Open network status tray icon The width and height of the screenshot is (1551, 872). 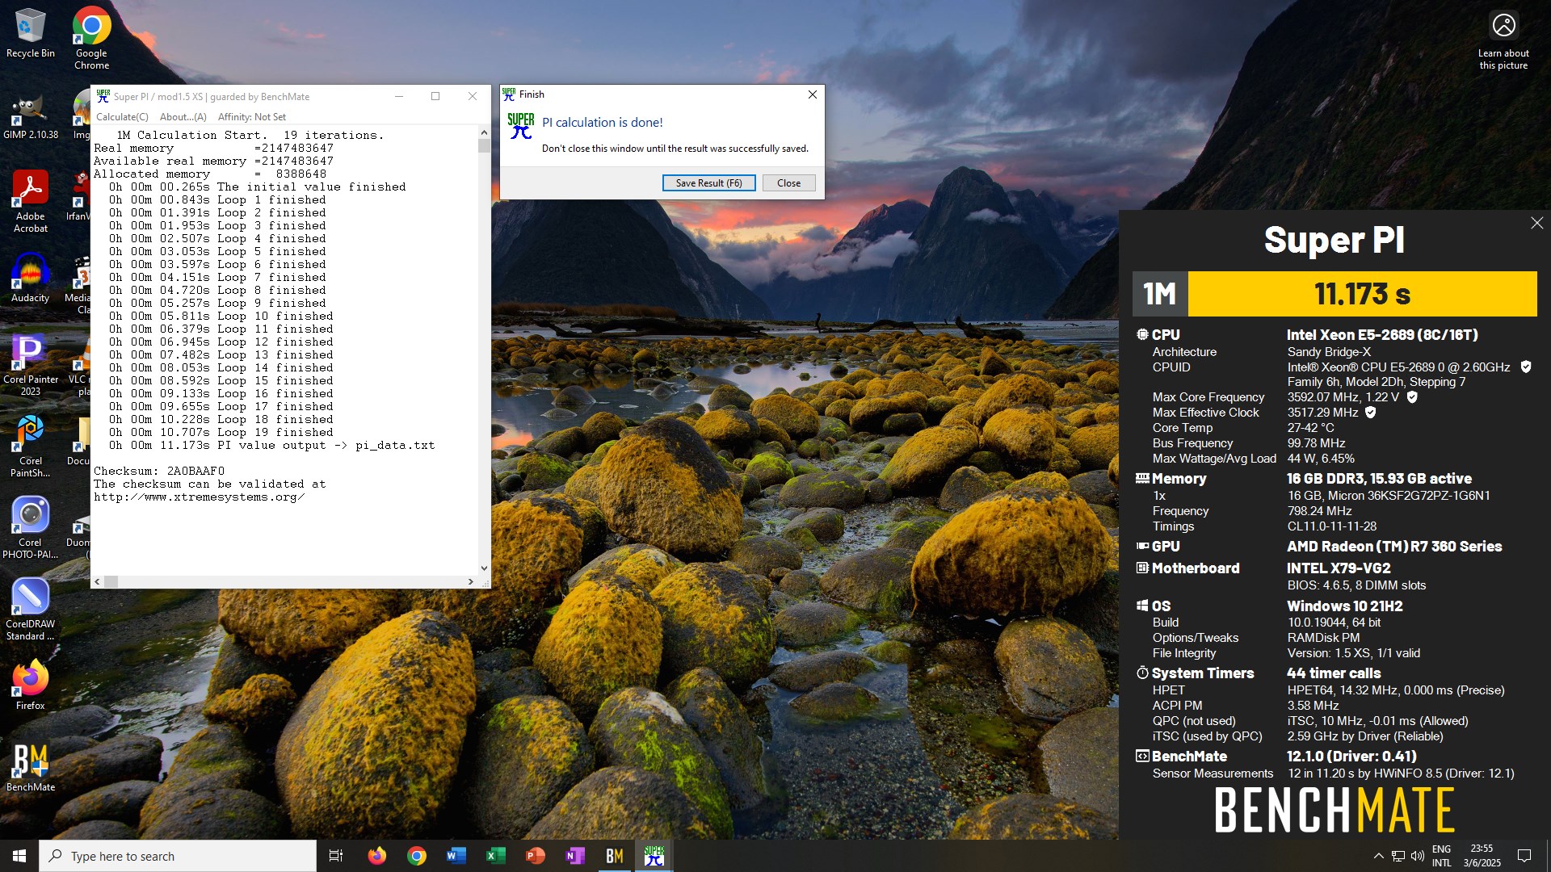coord(1398,856)
